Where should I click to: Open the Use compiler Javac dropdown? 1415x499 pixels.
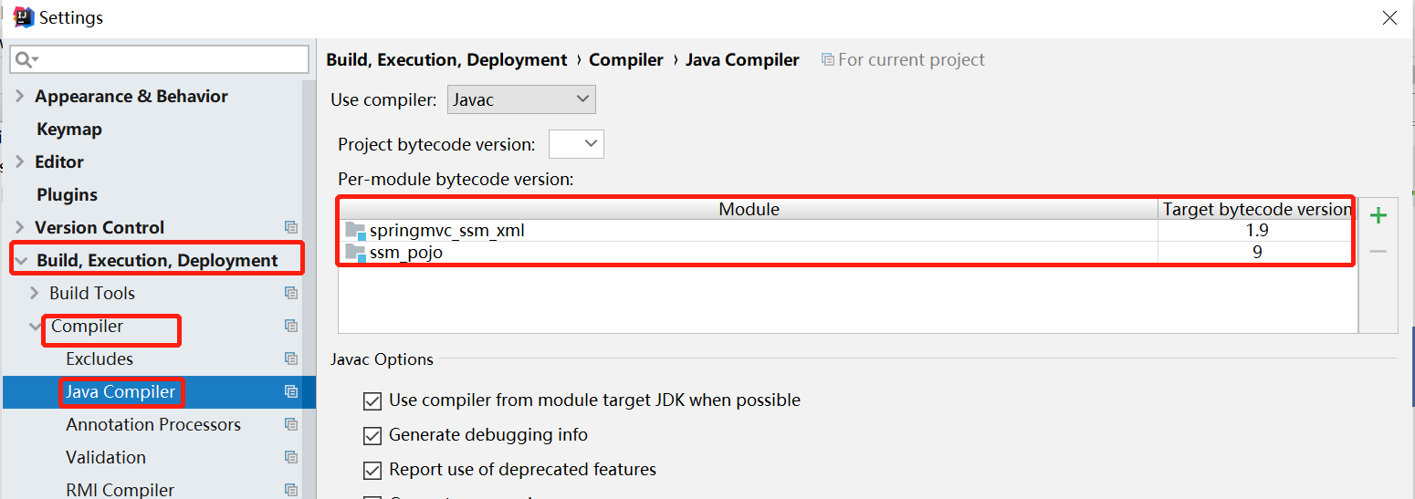(x=522, y=99)
